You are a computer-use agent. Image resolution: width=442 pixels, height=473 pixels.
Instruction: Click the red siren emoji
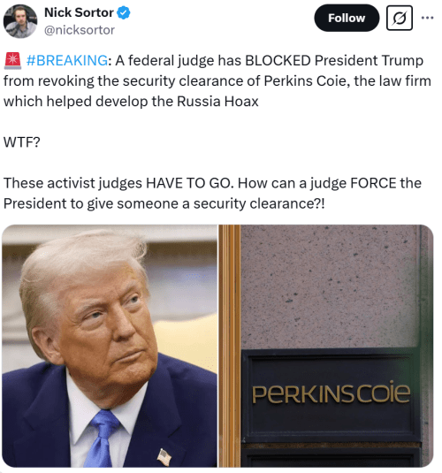click(12, 60)
